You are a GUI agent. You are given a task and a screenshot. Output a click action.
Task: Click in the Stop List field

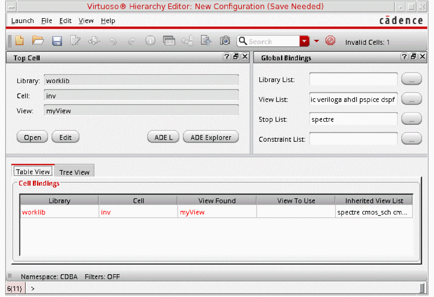click(x=353, y=119)
